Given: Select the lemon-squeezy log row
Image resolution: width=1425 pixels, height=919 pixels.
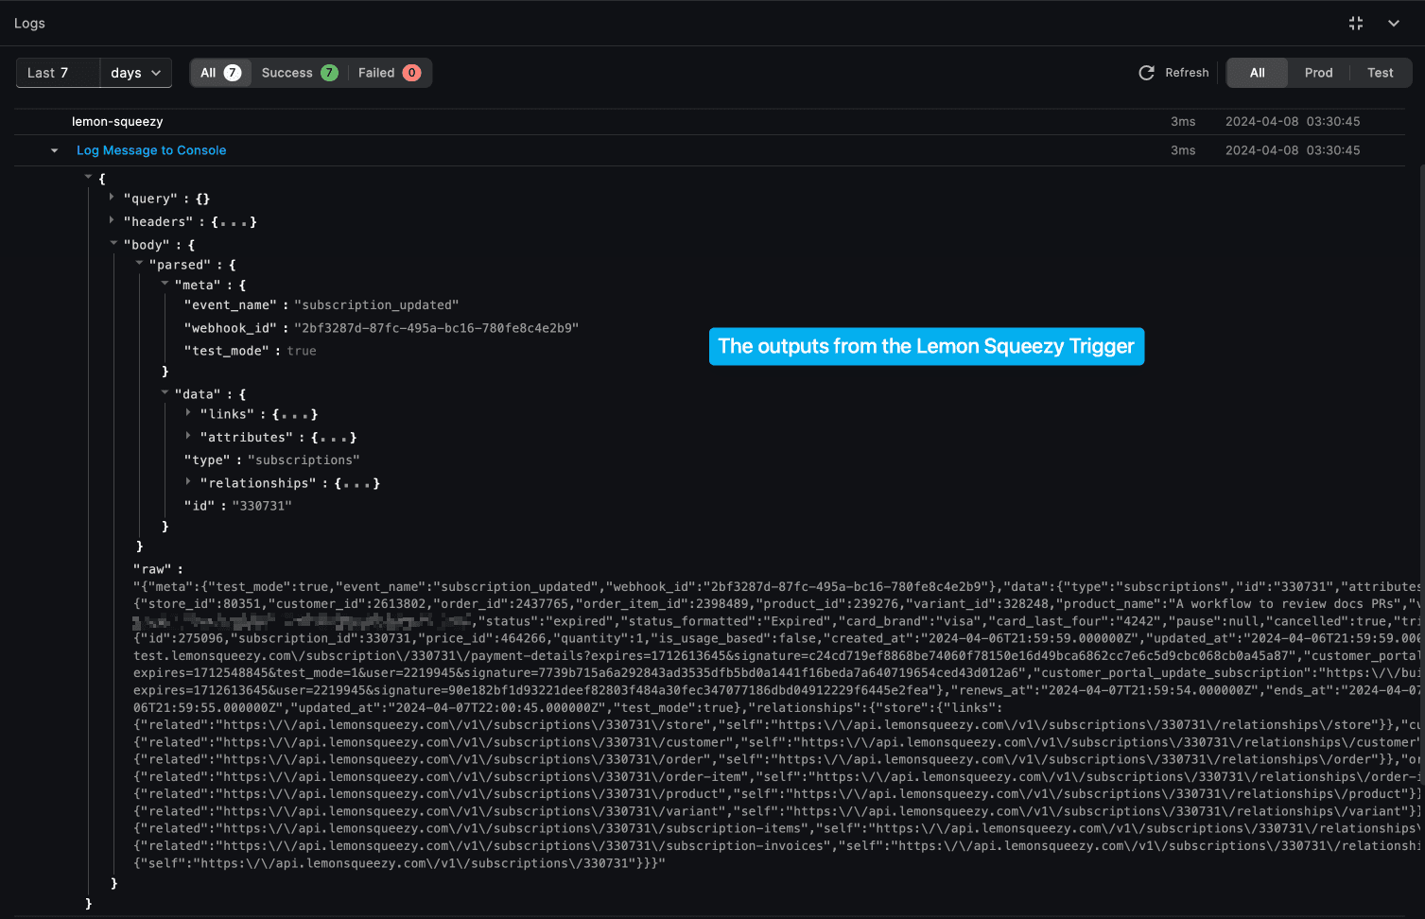Looking at the screenshot, I should point(117,122).
